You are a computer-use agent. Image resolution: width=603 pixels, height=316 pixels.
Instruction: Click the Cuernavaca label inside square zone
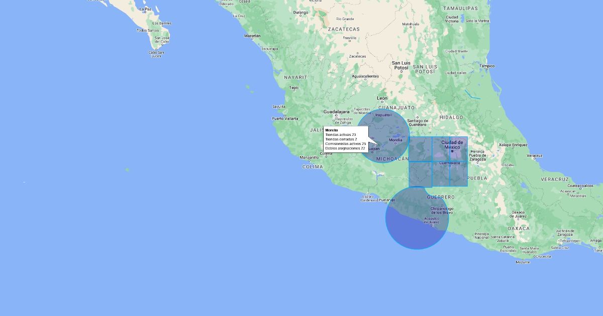pos(449,163)
